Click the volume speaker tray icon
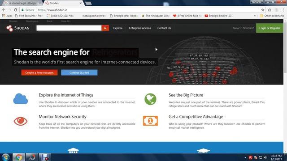The width and height of the screenshot is (287, 161). [266, 157]
